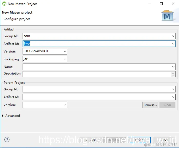This screenshot has height=148, width=179.
Task: Click the Back button
Action: click(91, 140)
